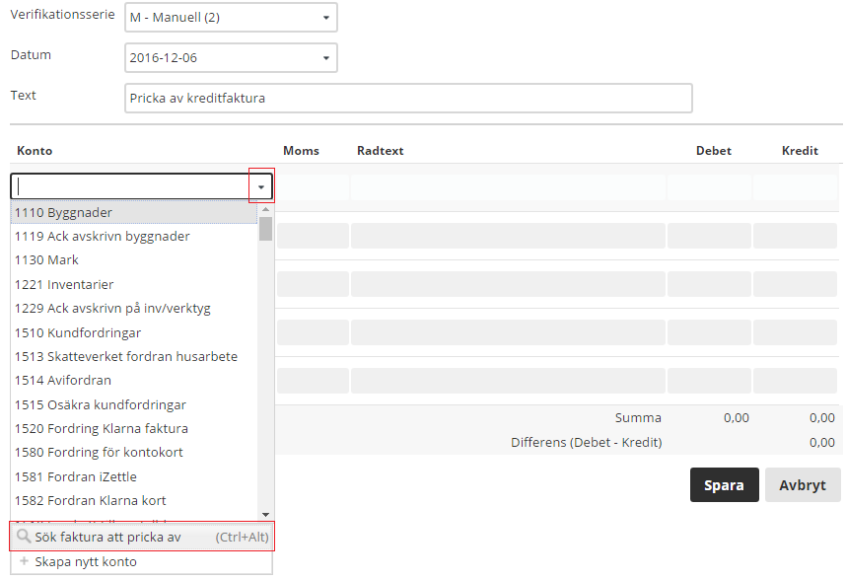This screenshot has width=846, height=579.
Task: Click the plus icon for new account
Action: 24,561
